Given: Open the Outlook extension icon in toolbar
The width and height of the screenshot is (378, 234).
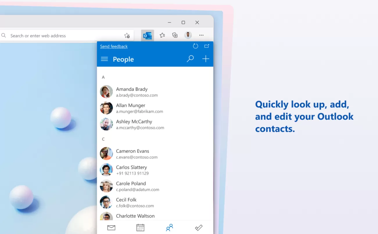Looking at the screenshot, I should (x=148, y=35).
